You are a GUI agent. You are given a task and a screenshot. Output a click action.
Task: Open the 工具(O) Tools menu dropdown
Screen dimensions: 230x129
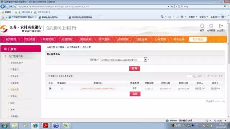point(215,17)
